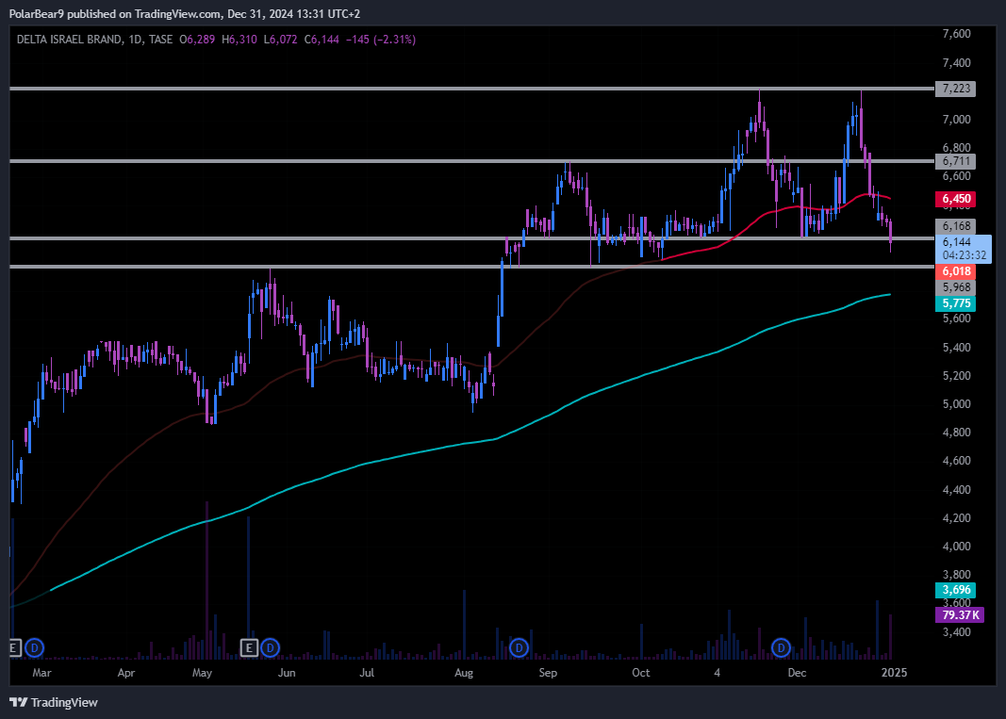Click the 1D interval in chart legend
Screen dimensions: 1006x719
click(135, 40)
